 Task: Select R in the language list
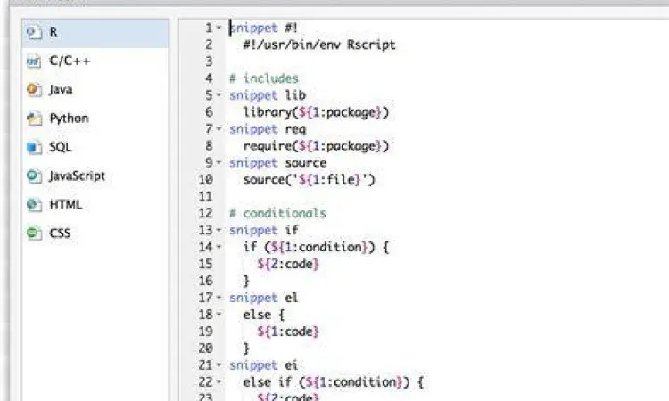click(x=95, y=32)
